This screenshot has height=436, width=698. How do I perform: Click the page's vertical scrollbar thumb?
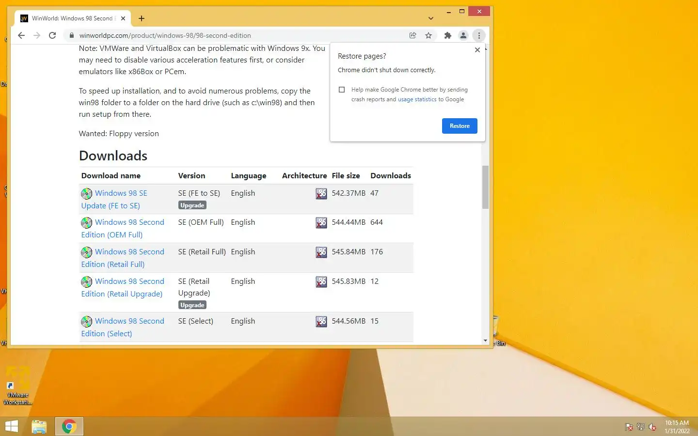(485, 187)
